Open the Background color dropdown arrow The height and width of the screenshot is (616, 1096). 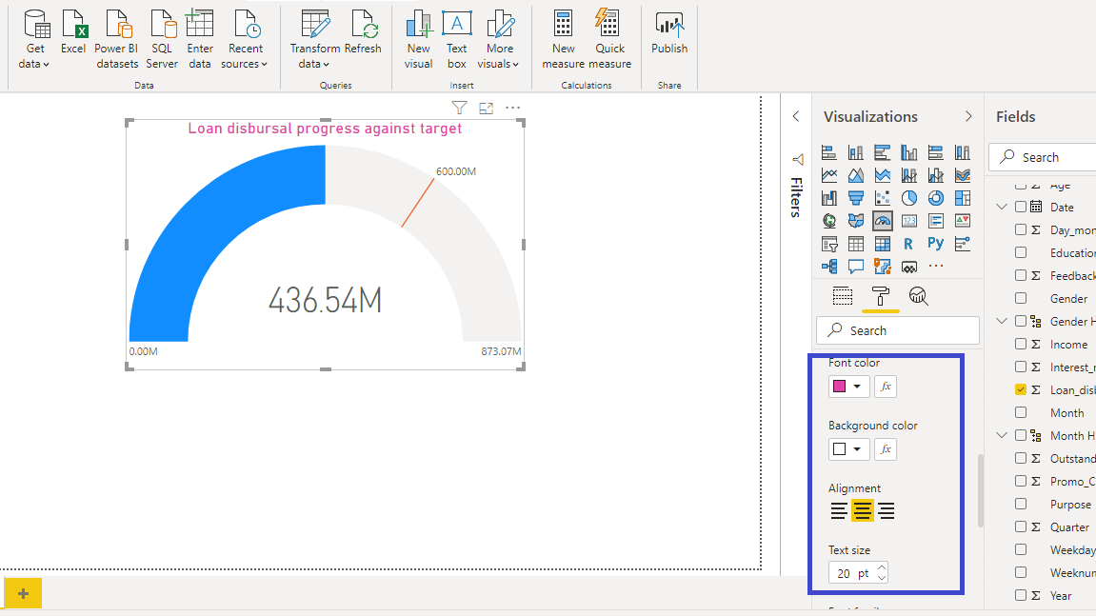click(857, 449)
